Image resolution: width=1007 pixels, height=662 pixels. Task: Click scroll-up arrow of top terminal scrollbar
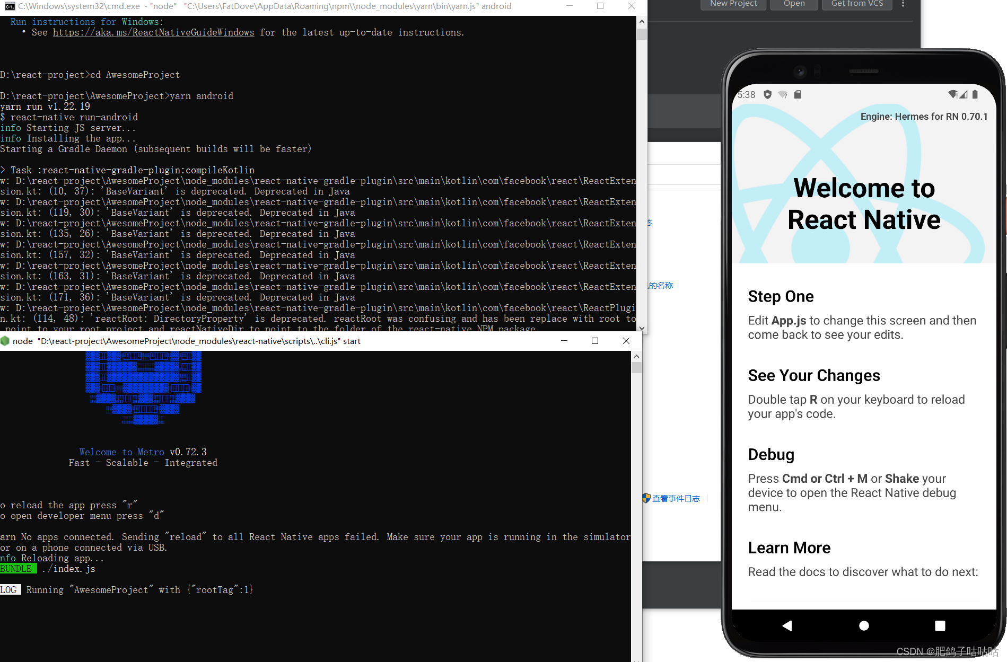[x=642, y=22]
